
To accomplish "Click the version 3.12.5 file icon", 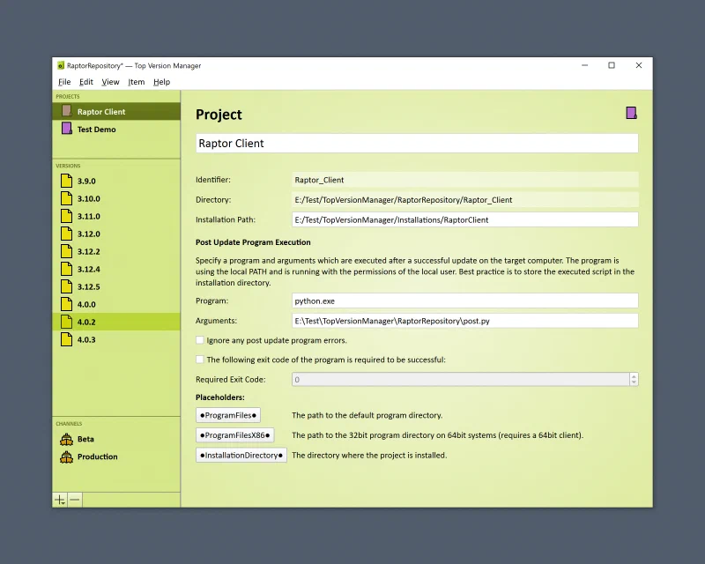I will coord(67,286).
